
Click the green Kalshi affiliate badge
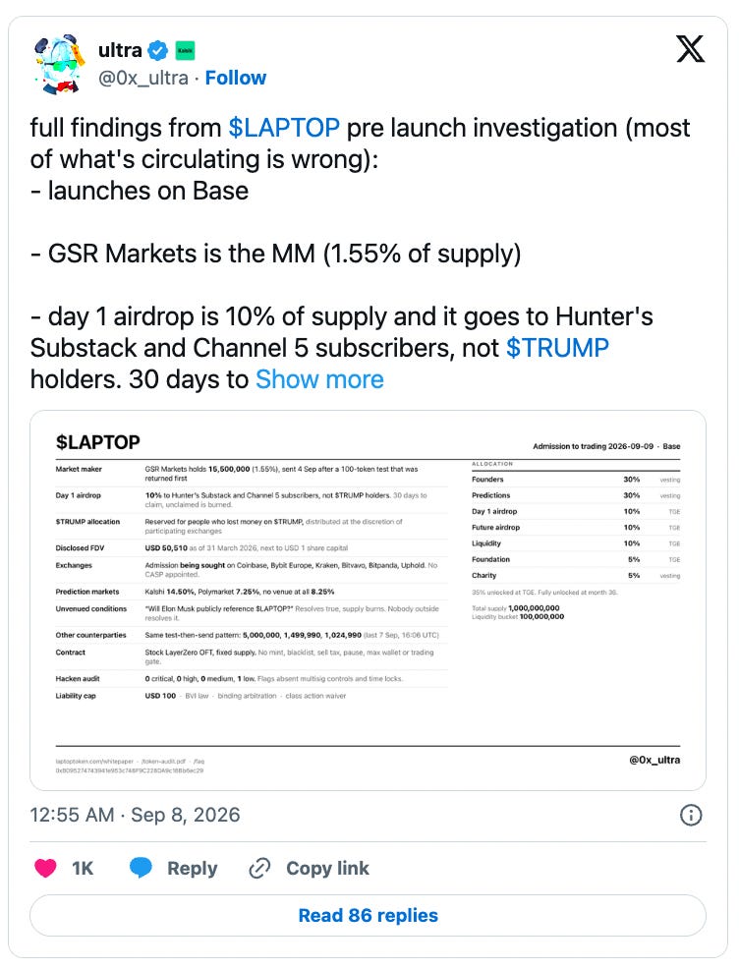point(185,50)
